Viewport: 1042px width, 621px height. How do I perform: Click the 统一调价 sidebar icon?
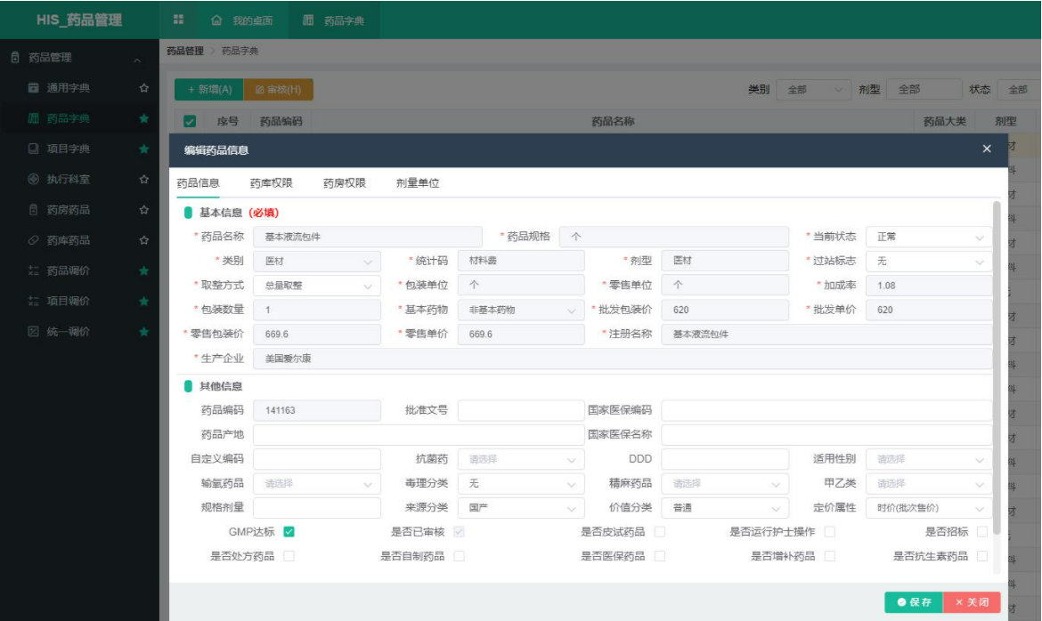point(33,332)
